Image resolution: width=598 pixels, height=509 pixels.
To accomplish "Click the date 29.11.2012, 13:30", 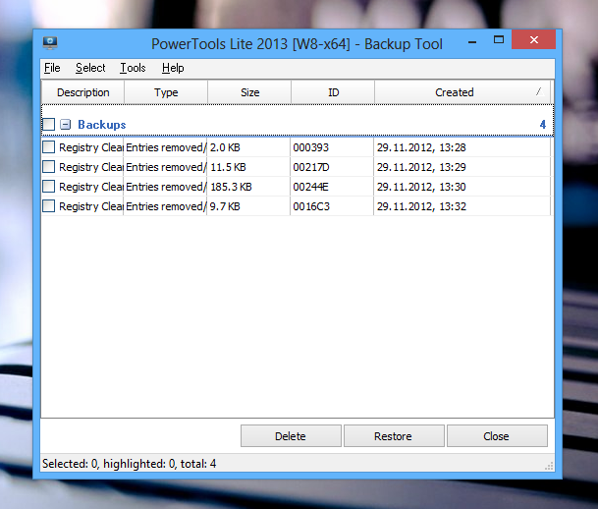I will [x=421, y=187].
